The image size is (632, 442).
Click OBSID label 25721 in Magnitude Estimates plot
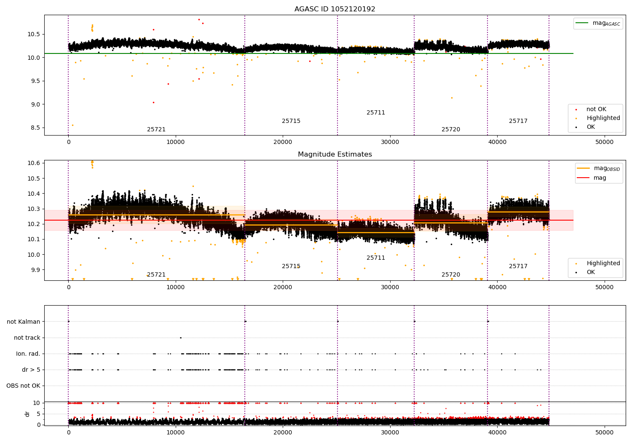[156, 275]
